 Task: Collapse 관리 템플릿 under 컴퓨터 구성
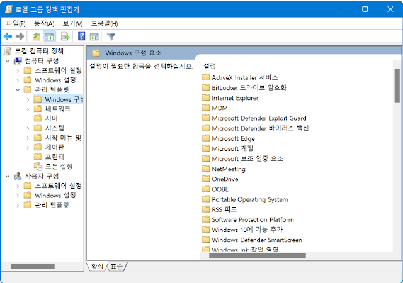18,90
